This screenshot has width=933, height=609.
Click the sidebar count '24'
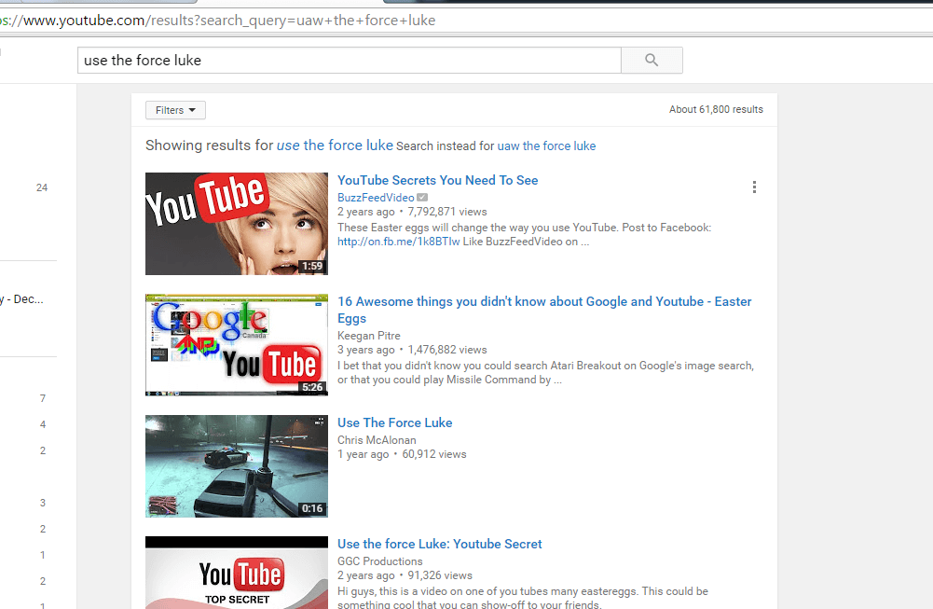pos(42,187)
